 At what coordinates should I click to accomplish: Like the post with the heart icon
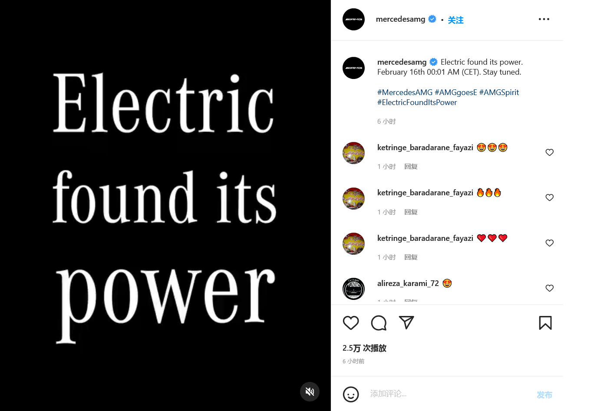(x=351, y=323)
